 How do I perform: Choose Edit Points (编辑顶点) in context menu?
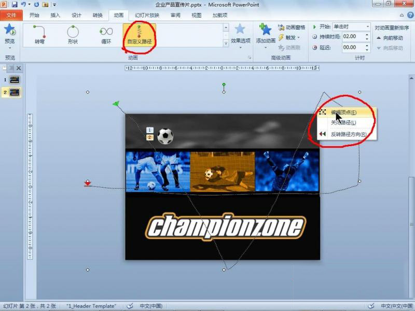pyautogui.click(x=347, y=112)
